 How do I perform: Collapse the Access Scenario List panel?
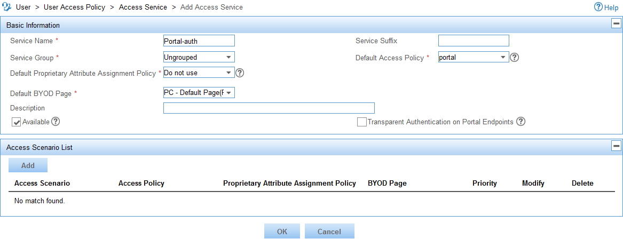click(x=616, y=146)
